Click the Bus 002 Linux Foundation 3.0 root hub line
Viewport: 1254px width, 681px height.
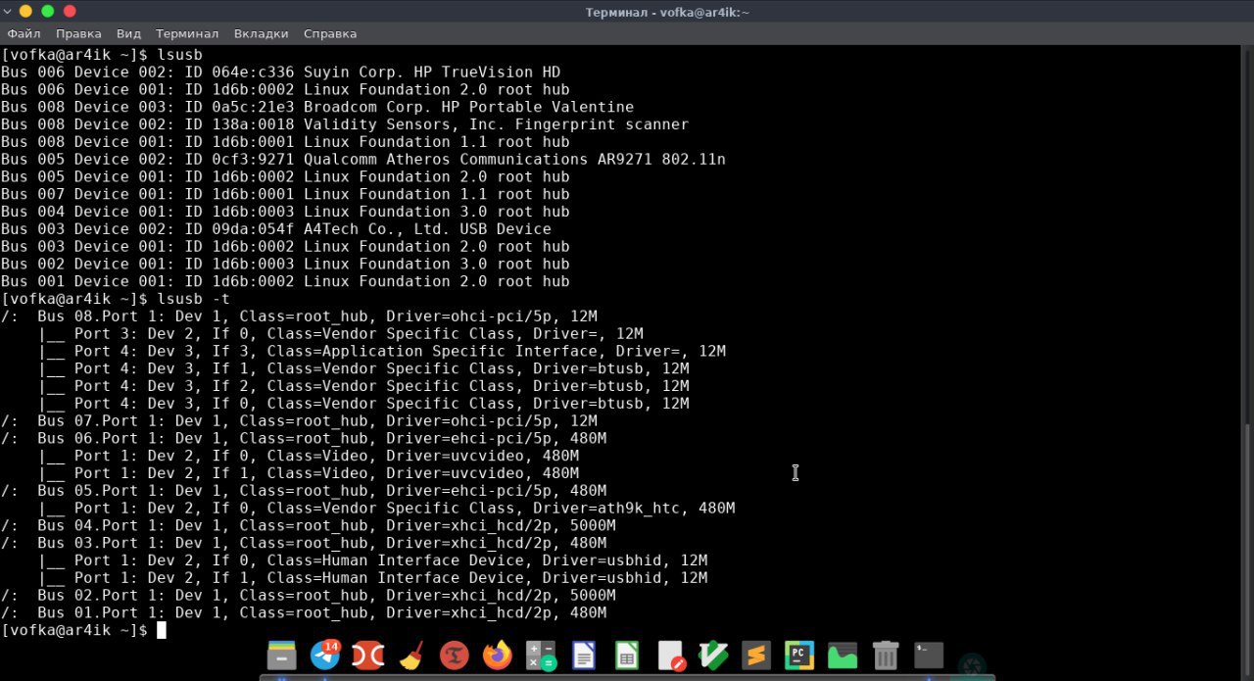point(285,264)
